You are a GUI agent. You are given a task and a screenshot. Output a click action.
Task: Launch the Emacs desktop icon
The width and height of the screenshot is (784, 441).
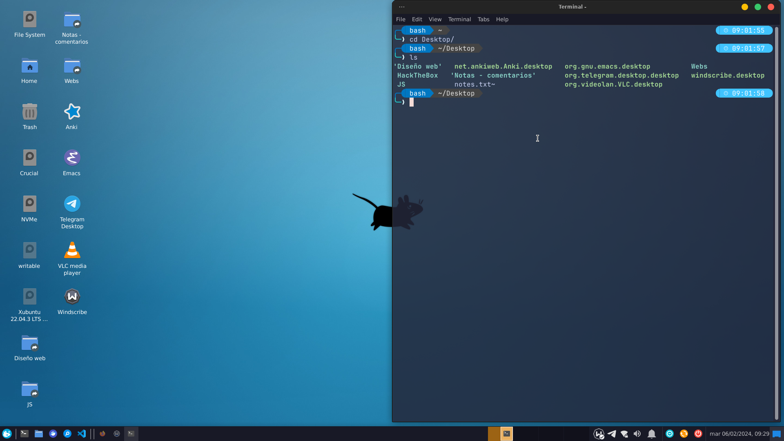[x=72, y=158]
